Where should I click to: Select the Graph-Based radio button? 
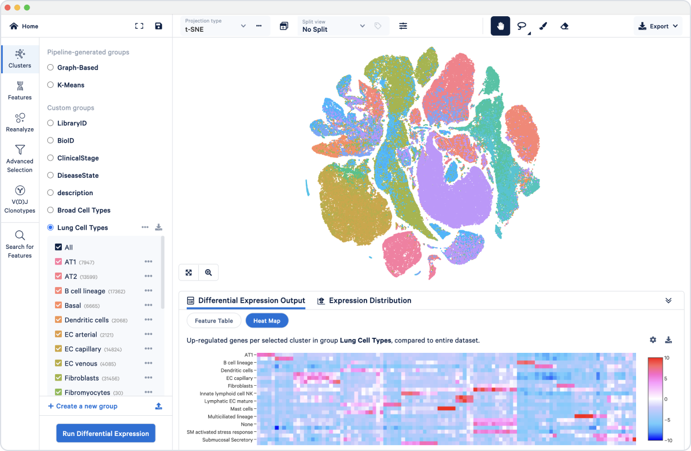51,68
